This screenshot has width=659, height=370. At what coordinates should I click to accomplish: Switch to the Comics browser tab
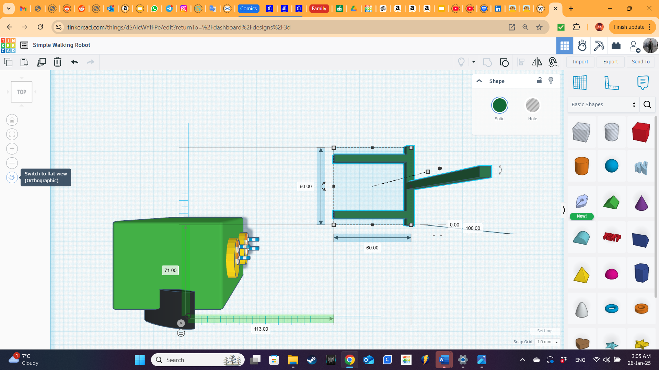[248, 9]
